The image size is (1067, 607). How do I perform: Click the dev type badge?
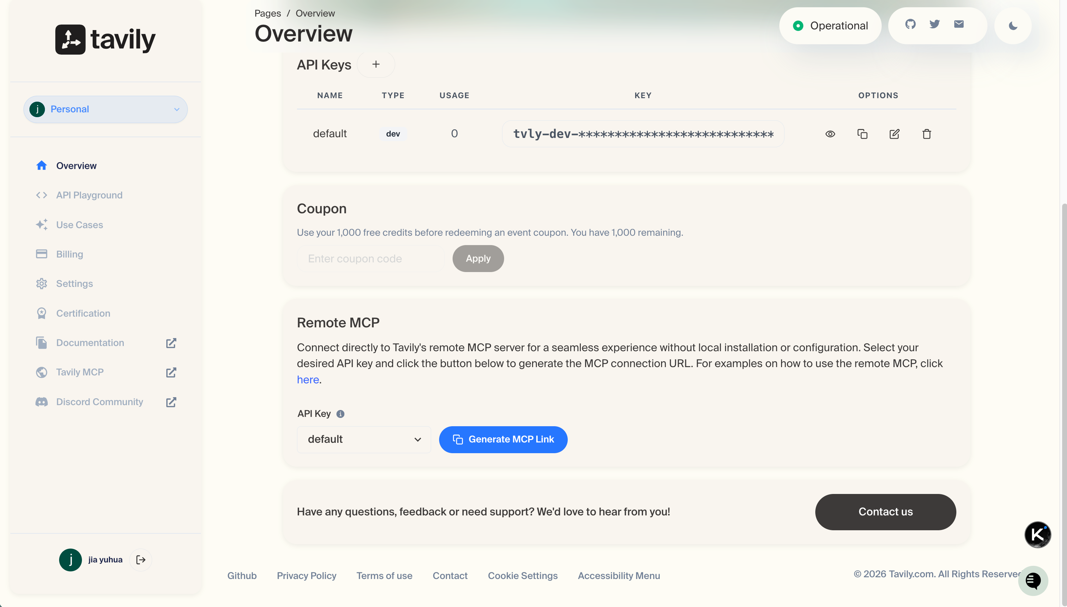pos(393,134)
